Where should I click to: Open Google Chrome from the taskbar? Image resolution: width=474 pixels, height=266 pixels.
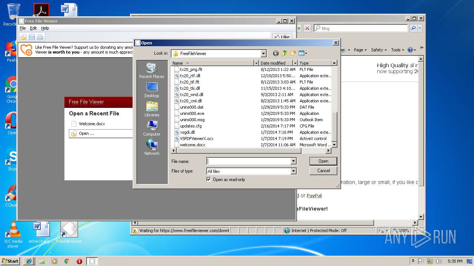pyautogui.click(x=67, y=261)
